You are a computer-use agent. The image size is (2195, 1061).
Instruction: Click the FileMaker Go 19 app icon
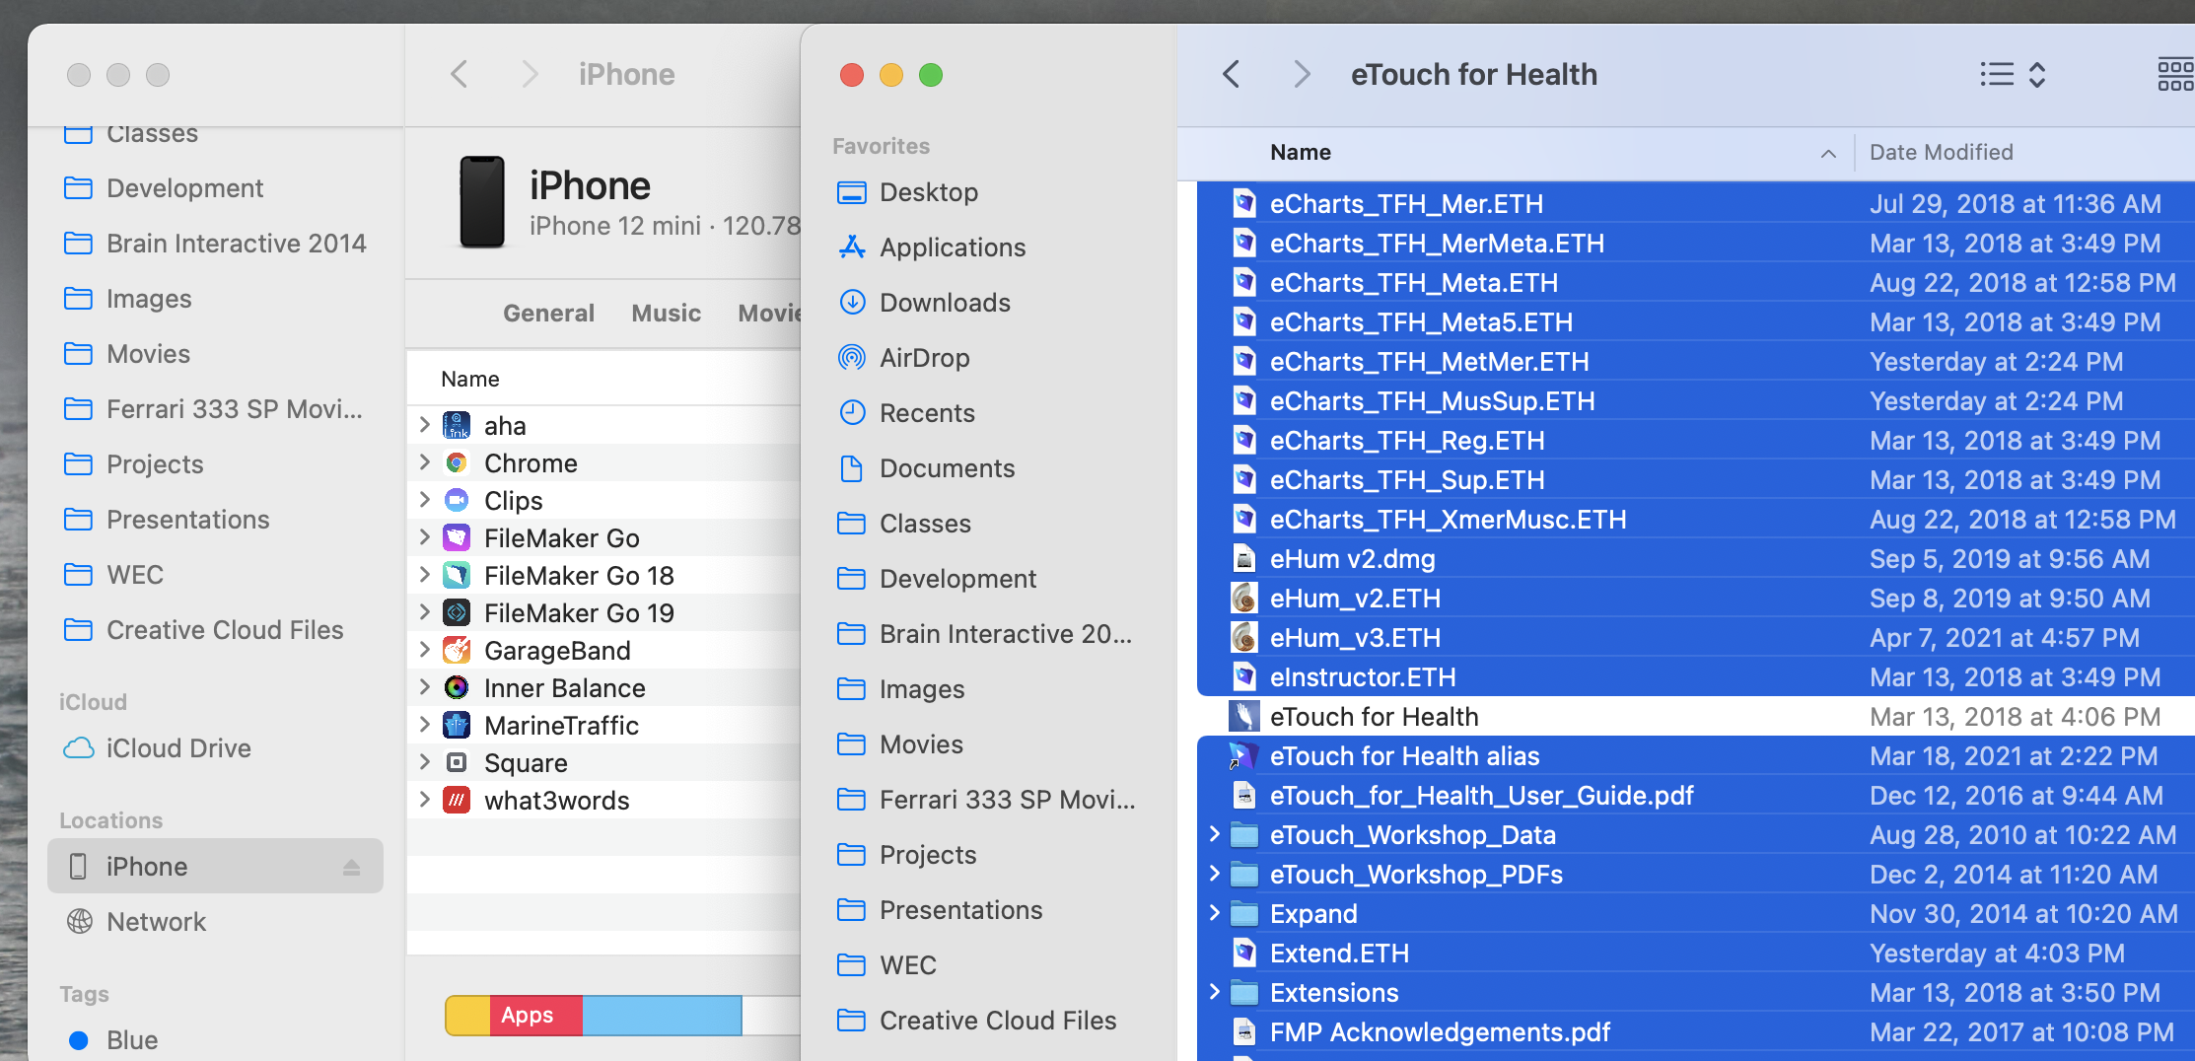[x=457, y=612]
